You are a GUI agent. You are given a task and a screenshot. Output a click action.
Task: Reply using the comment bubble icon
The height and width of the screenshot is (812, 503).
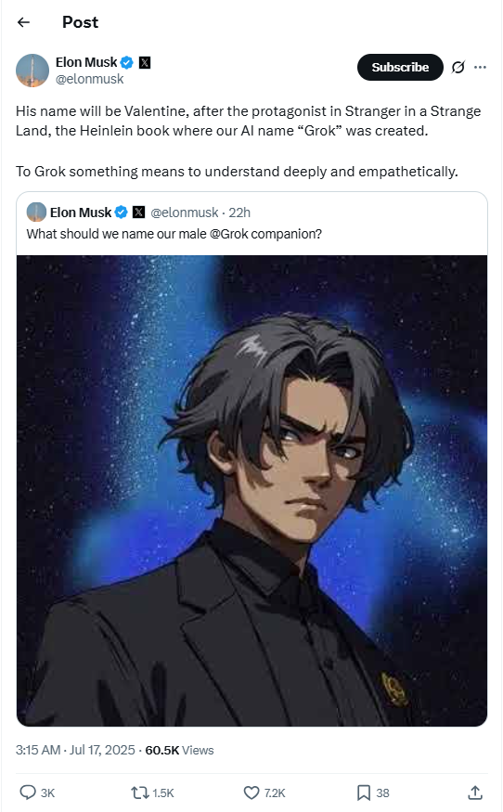[x=28, y=793]
